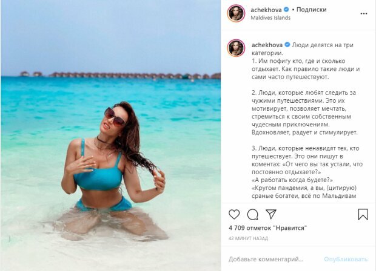Viewport: 376px width, 271px height.
Task: Click the Подписки following button
Action: tap(312, 10)
